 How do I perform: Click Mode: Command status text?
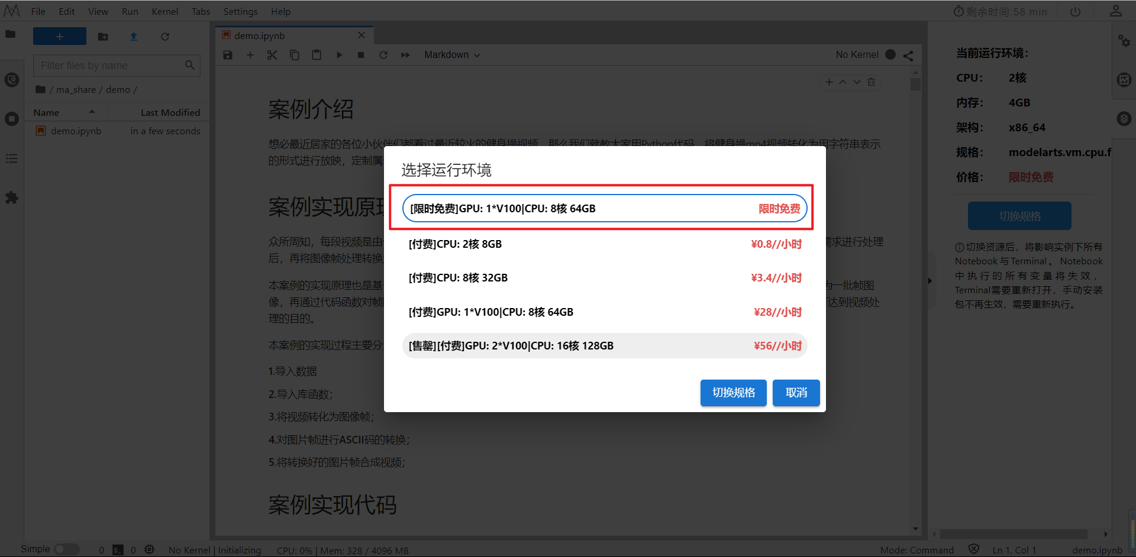click(917, 550)
